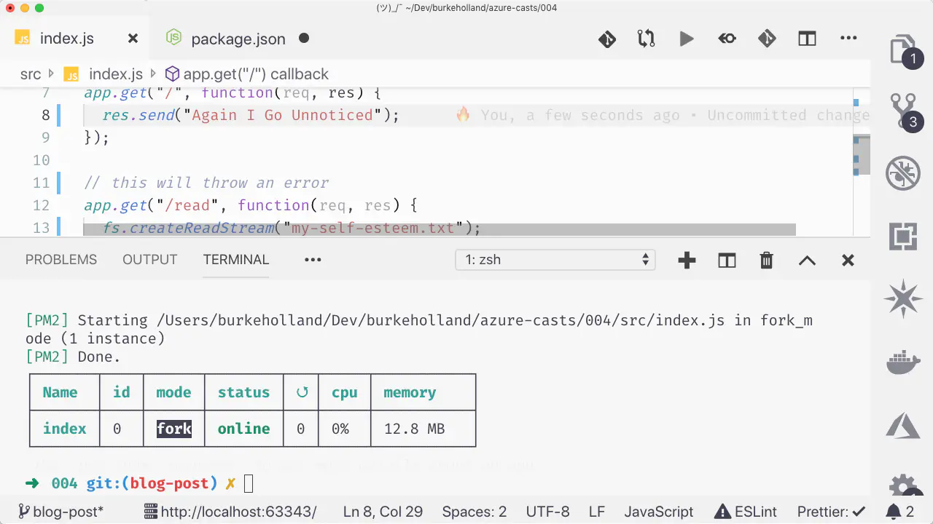Click the play run icon in editor toolbar
The height and width of the screenshot is (524, 933).
point(687,39)
